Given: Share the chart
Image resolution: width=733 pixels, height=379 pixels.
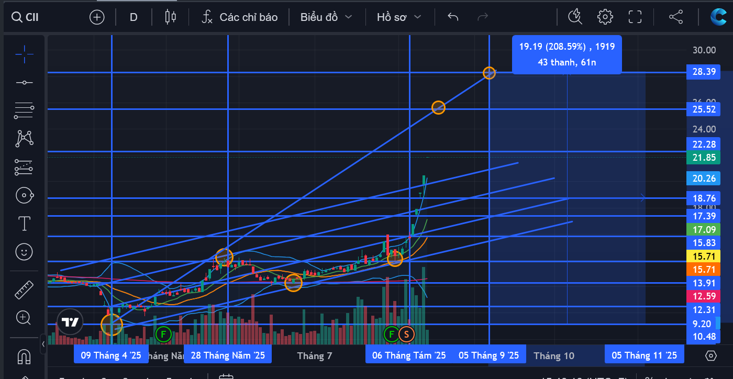Looking at the screenshot, I should (676, 17).
